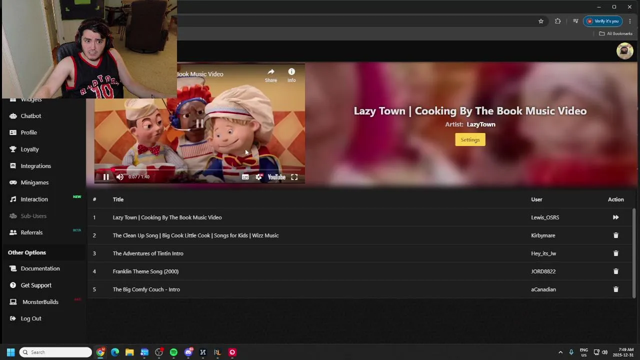The height and width of the screenshot is (360, 640).
Task: Show hidden system tray icons
Action: 560,352
